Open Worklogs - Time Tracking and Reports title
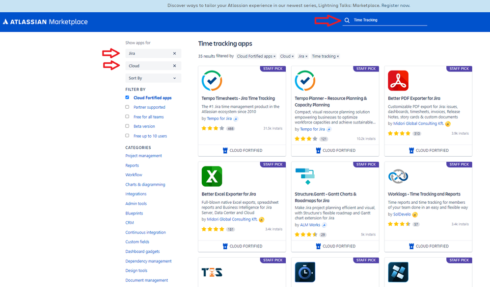 424,194
